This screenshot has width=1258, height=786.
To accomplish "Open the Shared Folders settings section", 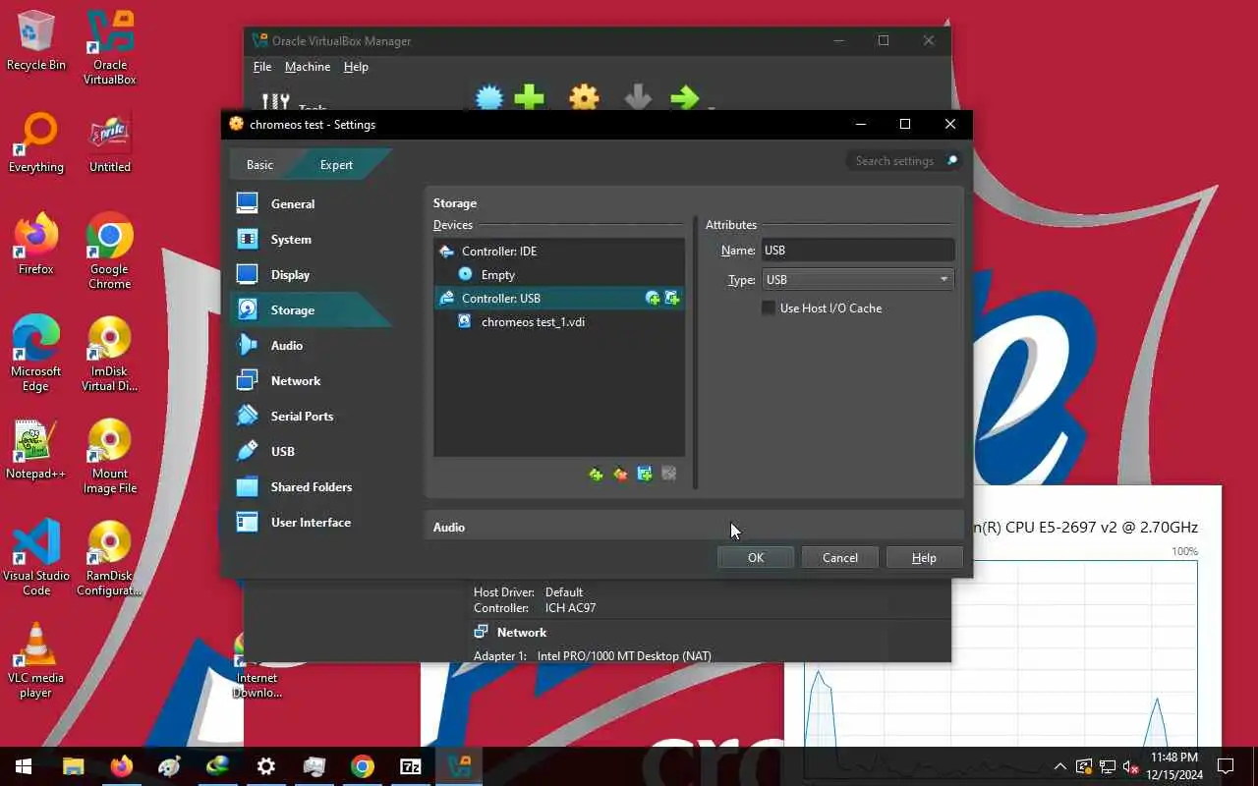I will (310, 486).
